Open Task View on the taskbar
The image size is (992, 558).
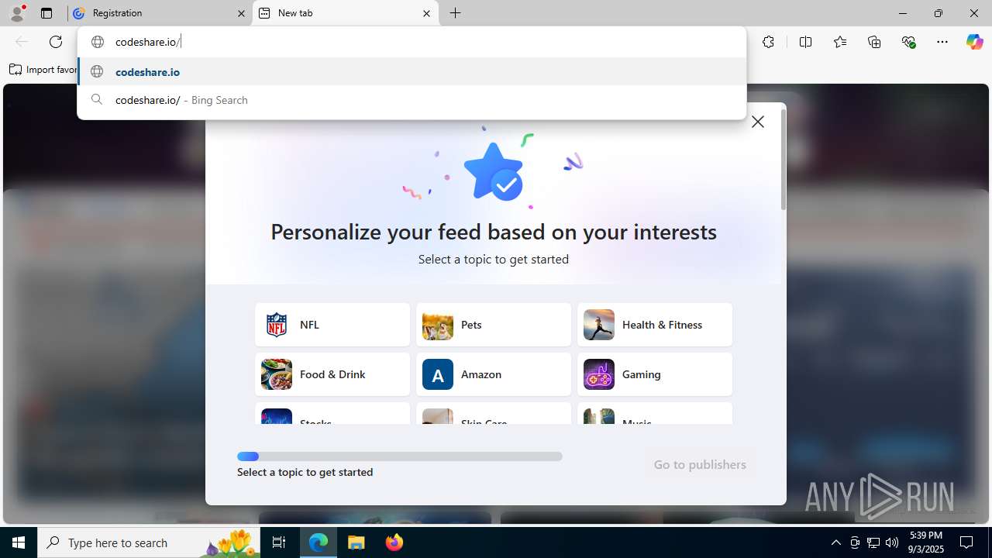(x=279, y=542)
